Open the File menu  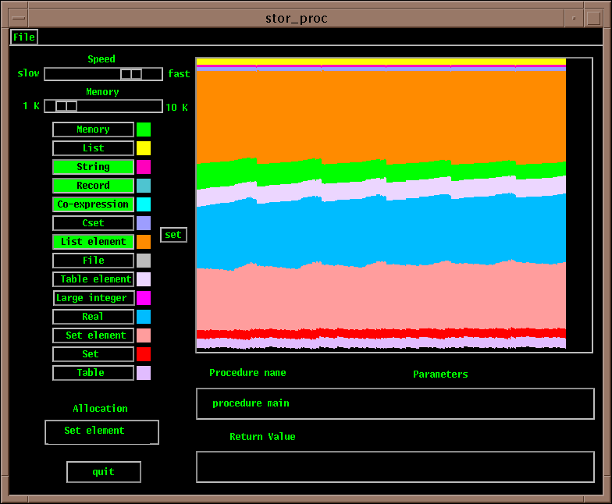point(23,37)
